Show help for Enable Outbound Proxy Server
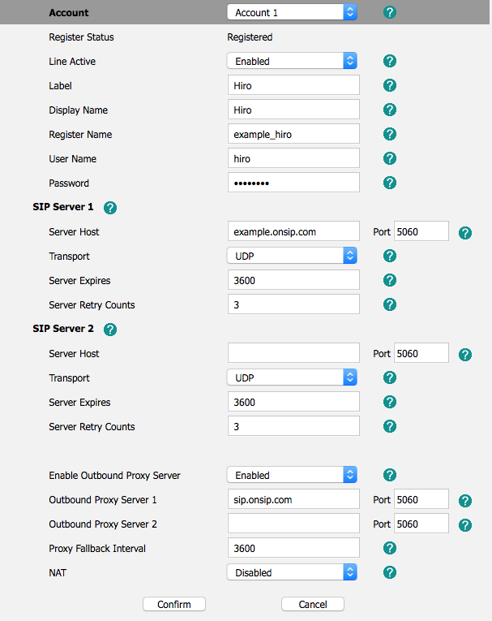This screenshot has width=492, height=621. point(389,475)
